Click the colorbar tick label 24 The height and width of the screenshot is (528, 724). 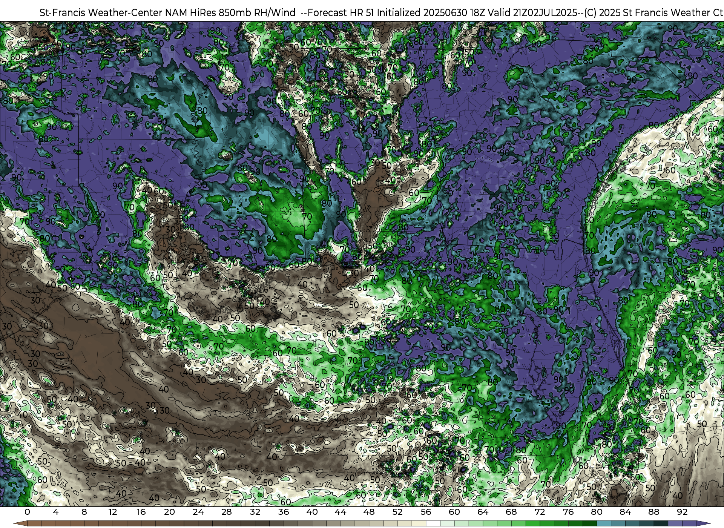(x=198, y=512)
